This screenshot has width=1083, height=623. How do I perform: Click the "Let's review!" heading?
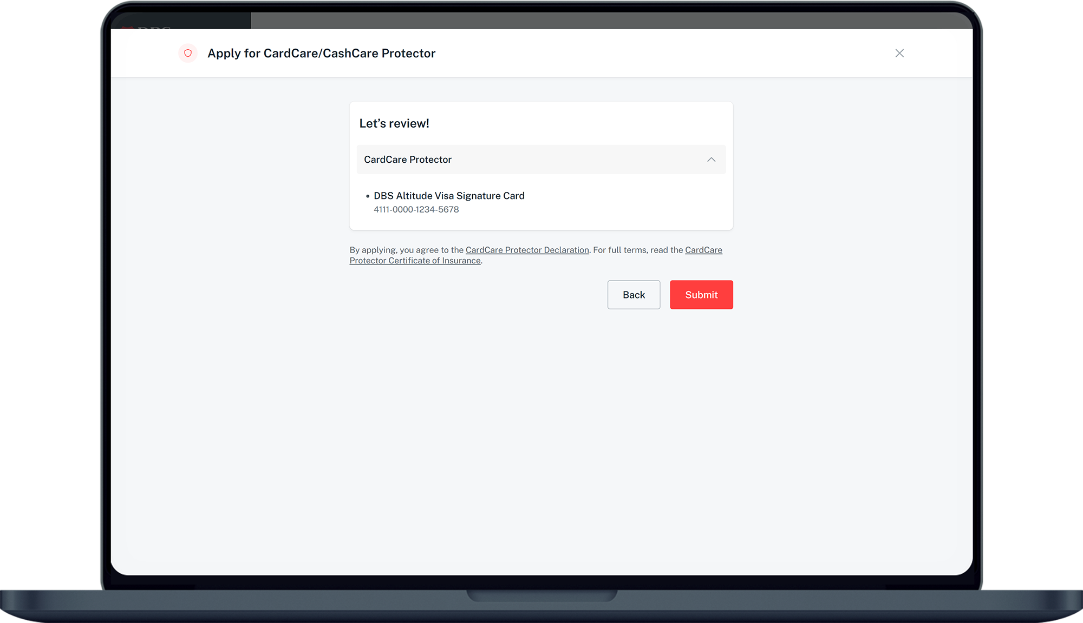pyautogui.click(x=394, y=123)
